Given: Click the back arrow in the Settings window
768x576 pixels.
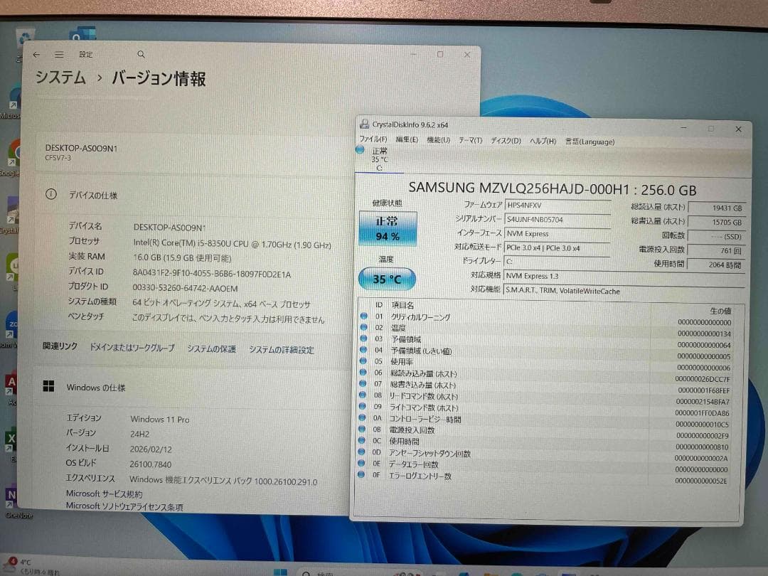Looking at the screenshot, I should point(36,54).
